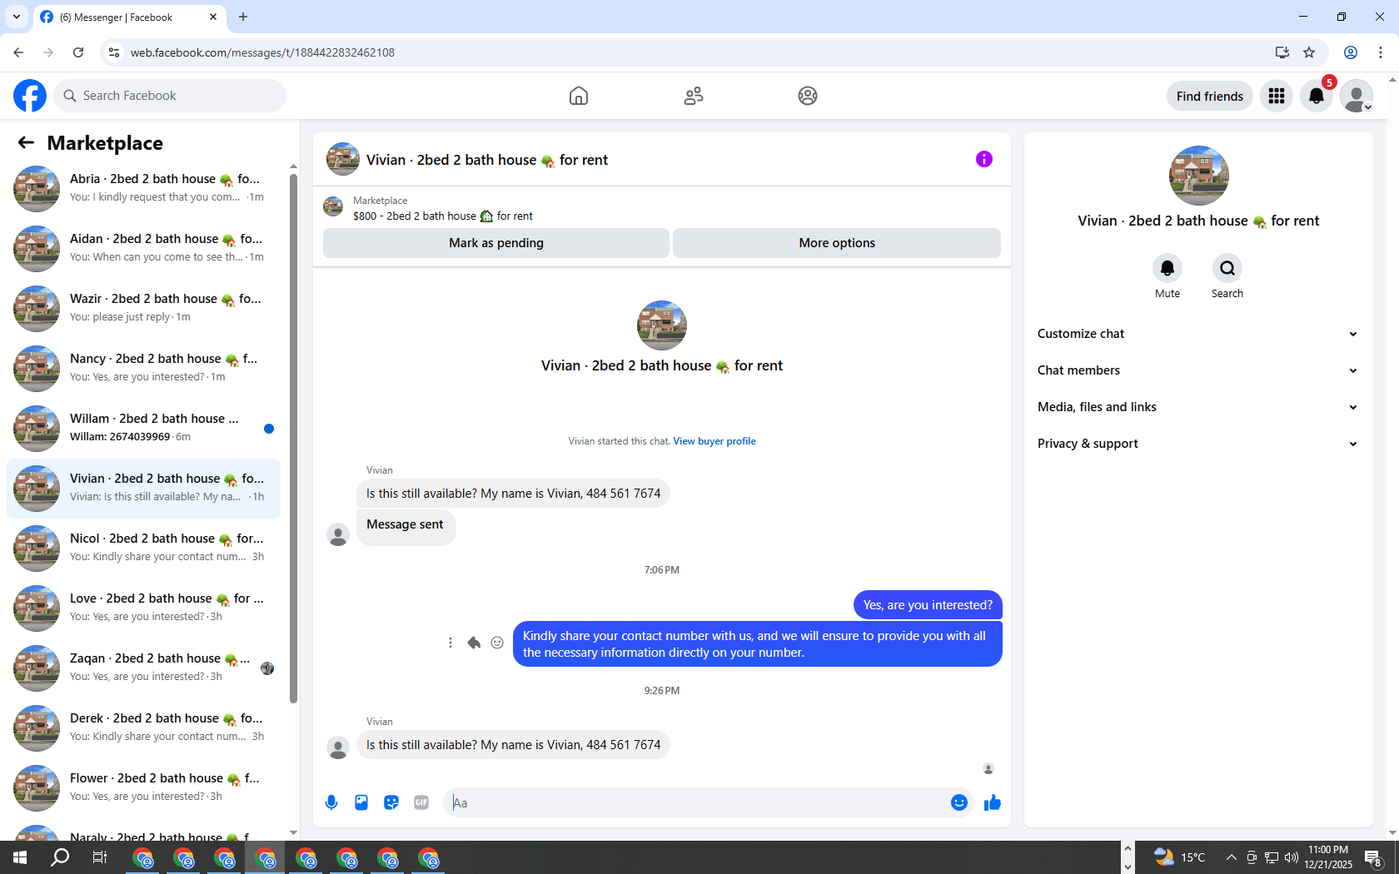Screen dimensions: 1399x874
Task: Open the Facebook home logo
Action: pyautogui.click(x=30, y=96)
